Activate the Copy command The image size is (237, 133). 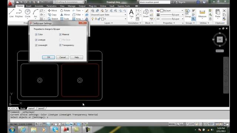[x=52, y=15]
